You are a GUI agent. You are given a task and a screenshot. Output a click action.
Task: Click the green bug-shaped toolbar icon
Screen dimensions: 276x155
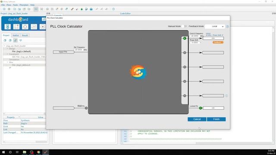tap(82, 9)
